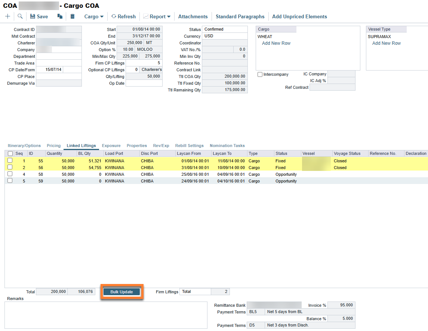Screen dimensions: 428x331
Task: Open search with the magnifier icon
Action: (20, 16)
